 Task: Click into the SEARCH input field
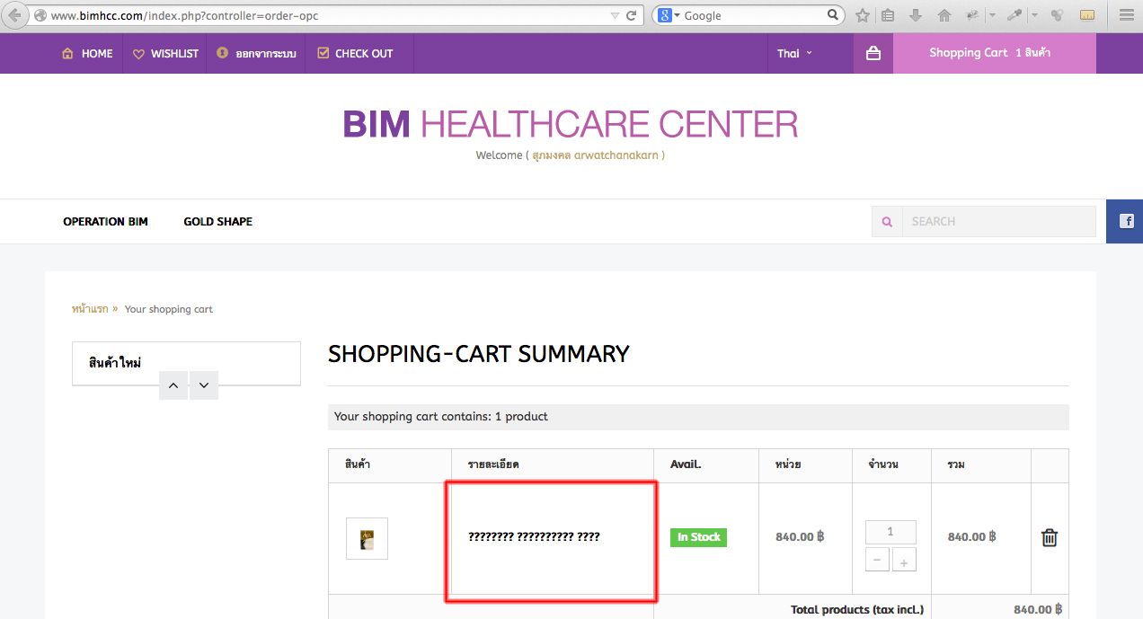tap(998, 222)
